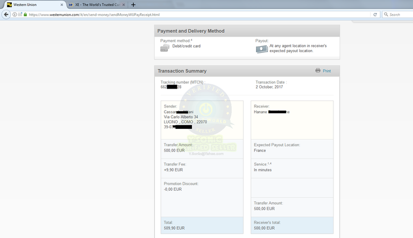
Task: Close the XE currency tab
Action: point(124,5)
